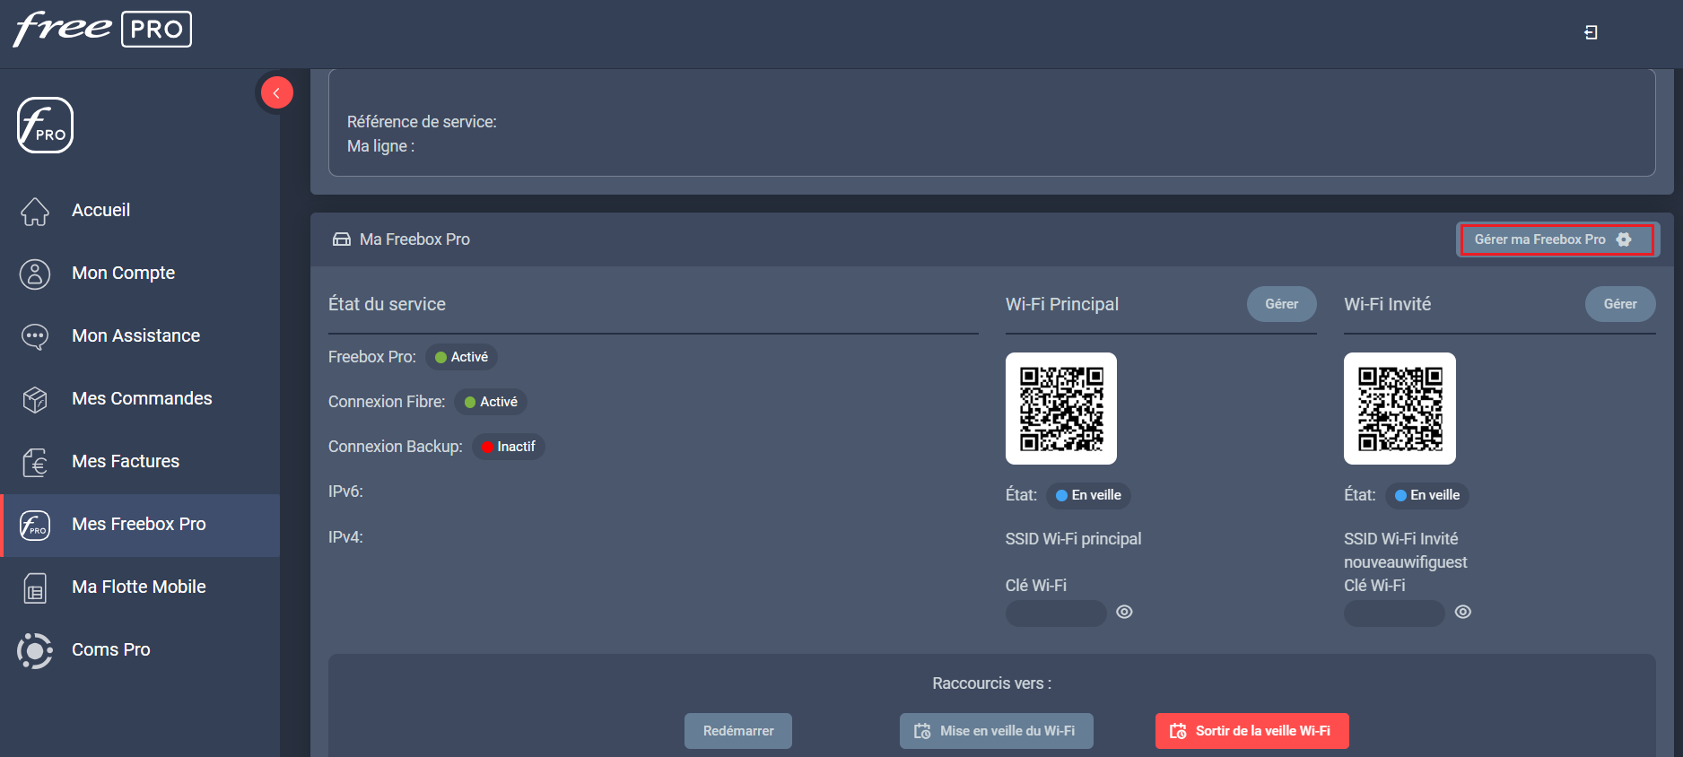1683x757 pixels.
Task: Click Mise en veille du Wi-Fi button
Action: pyautogui.click(x=996, y=731)
